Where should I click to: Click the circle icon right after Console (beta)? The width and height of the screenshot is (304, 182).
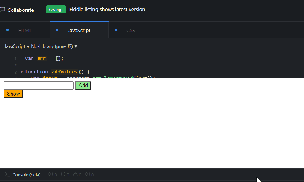[51, 174]
